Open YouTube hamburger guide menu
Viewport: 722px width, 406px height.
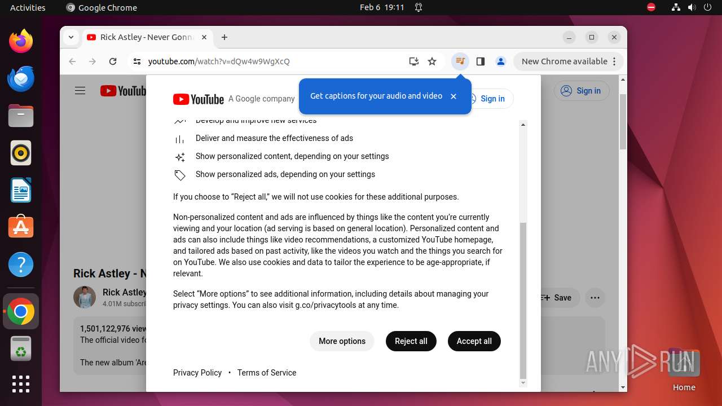(x=80, y=91)
